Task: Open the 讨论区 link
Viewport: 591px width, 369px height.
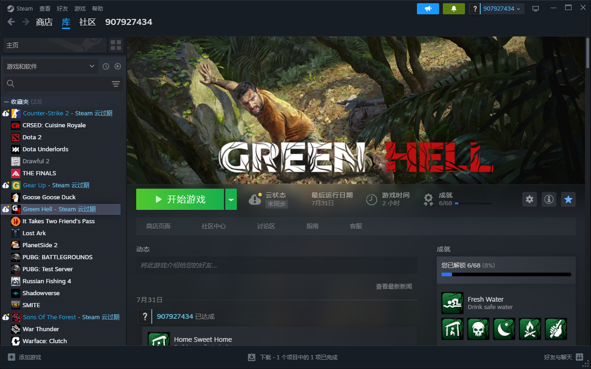Action: pos(266,226)
